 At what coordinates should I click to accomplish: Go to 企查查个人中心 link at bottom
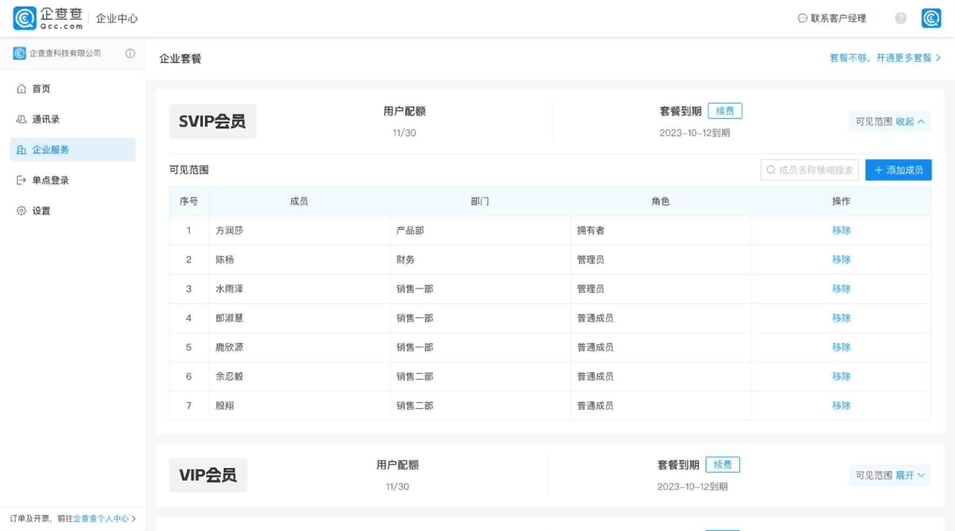101,519
